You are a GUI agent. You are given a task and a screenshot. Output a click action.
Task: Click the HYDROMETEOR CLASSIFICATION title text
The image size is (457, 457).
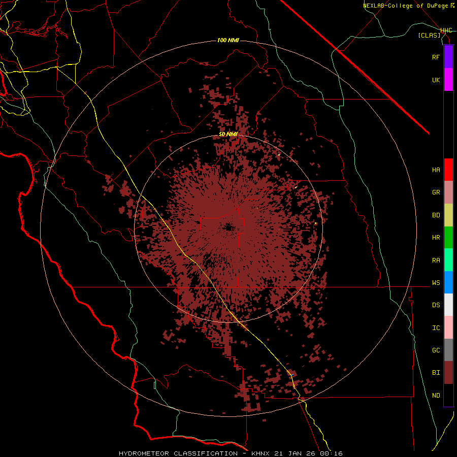coord(178,453)
